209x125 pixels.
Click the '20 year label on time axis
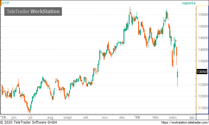137,118
